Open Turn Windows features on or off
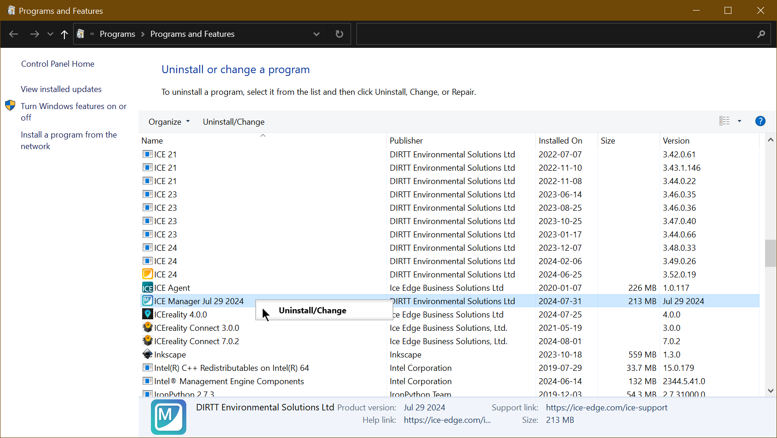Viewport: 777px width, 438px height. (74, 112)
